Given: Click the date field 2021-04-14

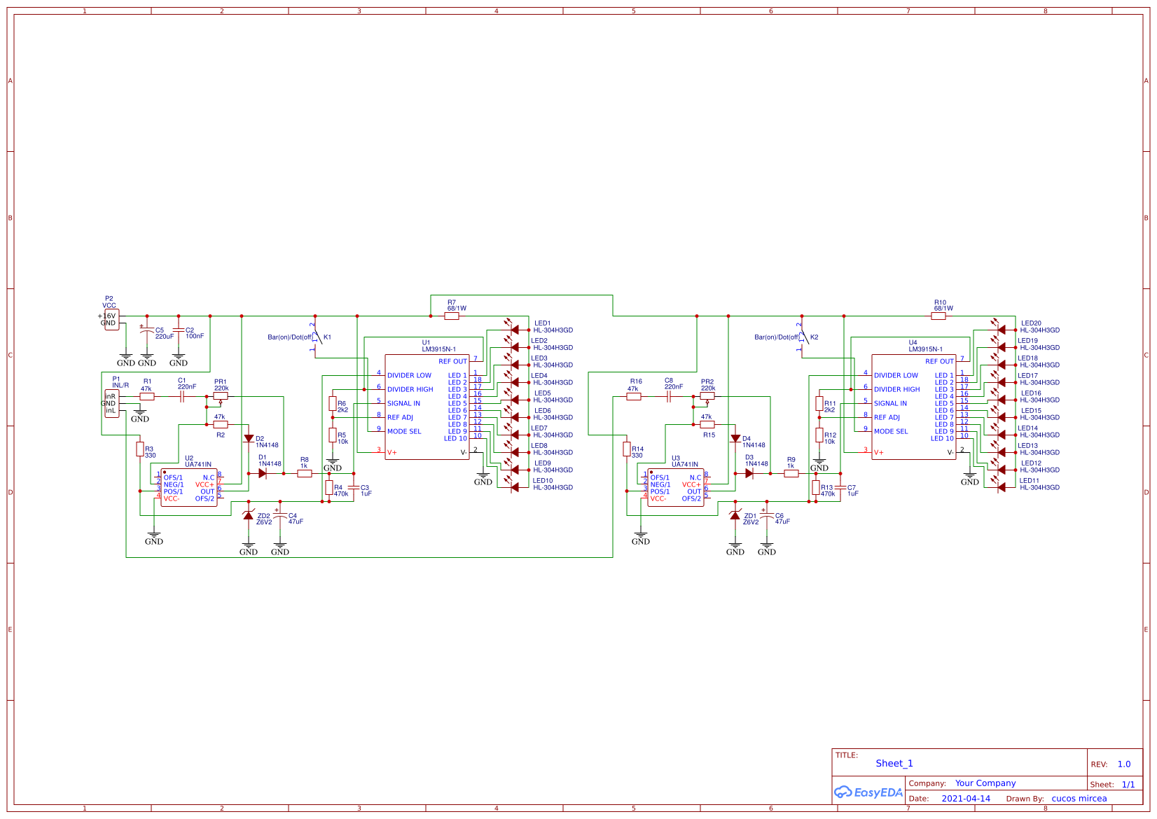Looking at the screenshot, I should pos(967,799).
